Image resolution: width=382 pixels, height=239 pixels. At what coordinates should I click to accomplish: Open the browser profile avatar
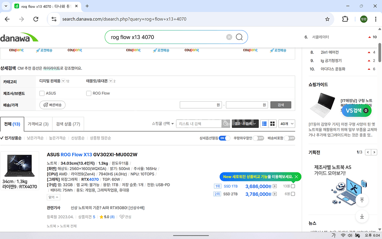(x=364, y=19)
